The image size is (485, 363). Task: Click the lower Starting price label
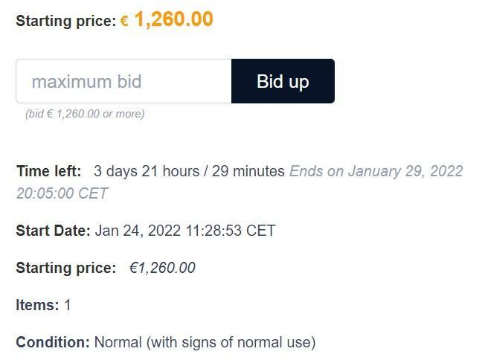pos(66,268)
